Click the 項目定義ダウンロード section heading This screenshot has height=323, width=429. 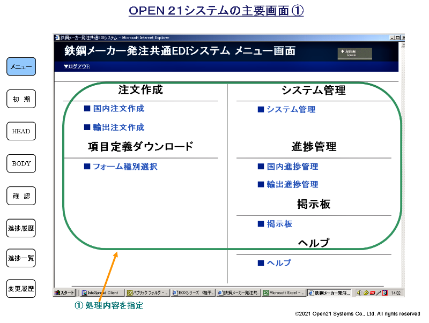coord(140,146)
